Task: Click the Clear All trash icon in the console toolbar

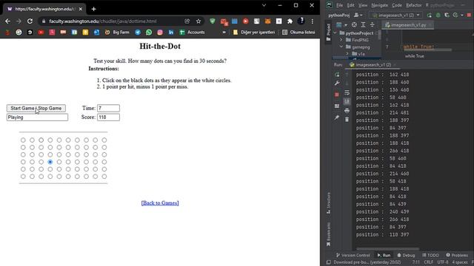Action: pyautogui.click(x=347, y=120)
